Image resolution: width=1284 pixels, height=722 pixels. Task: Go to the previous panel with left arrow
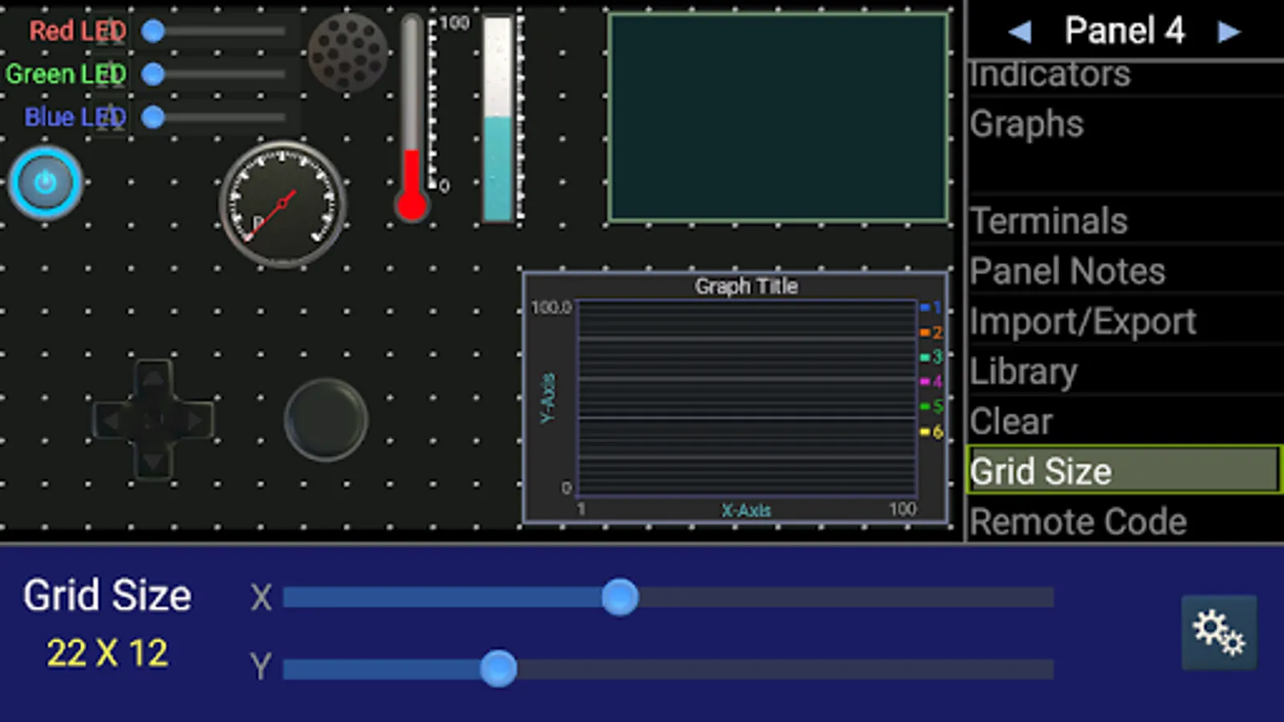coord(1019,32)
